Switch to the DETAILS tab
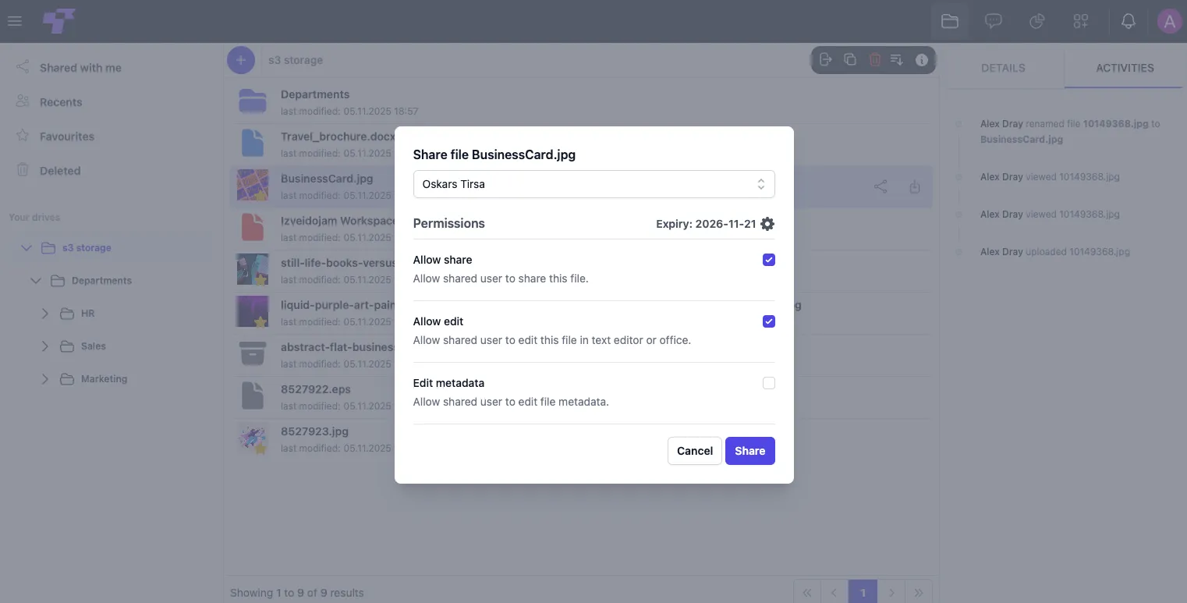 pyautogui.click(x=1003, y=68)
